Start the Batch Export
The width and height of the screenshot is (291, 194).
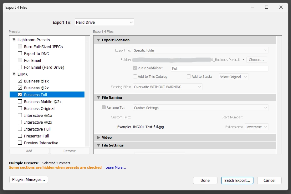(237, 181)
